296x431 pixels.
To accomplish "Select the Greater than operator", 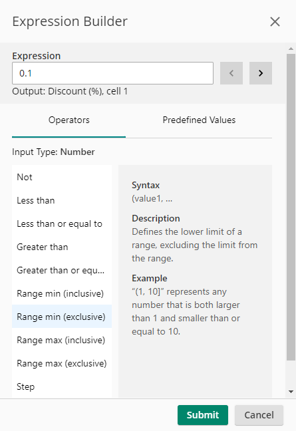I will click(x=62, y=247).
